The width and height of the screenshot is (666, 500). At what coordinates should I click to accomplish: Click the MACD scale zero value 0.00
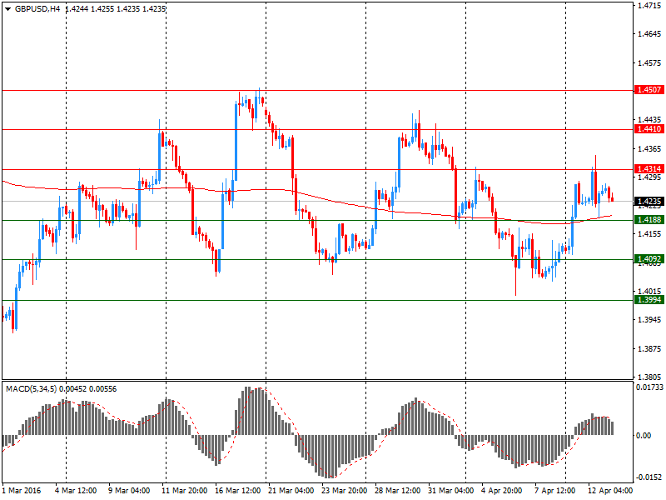[x=644, y=435]
